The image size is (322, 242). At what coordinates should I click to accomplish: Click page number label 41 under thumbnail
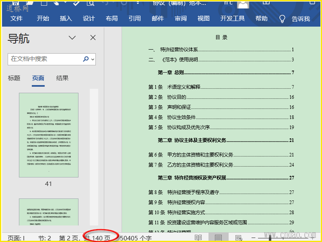(48, 184)
